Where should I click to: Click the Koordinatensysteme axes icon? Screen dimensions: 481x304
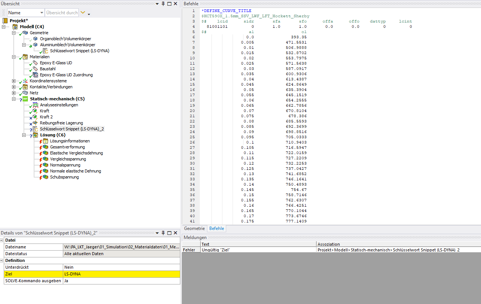click(x=25, y=81)
